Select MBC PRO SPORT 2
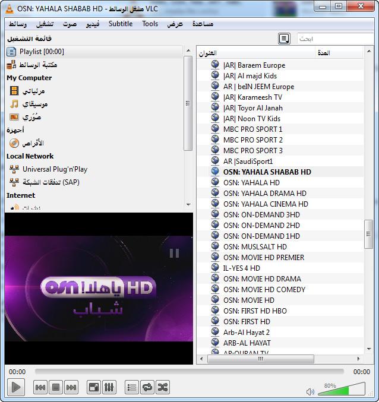379x402 pixels. point(280,140)
